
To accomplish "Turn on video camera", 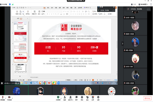I will click(10, 97).
